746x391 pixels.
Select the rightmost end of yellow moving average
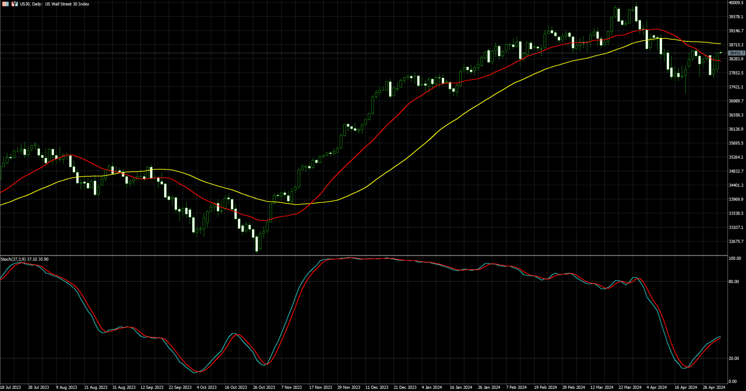pyautogui.click(x=720, y=43)
